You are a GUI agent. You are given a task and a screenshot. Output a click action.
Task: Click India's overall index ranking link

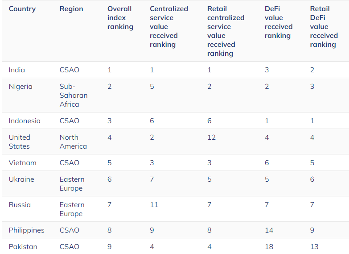point(110,70)
